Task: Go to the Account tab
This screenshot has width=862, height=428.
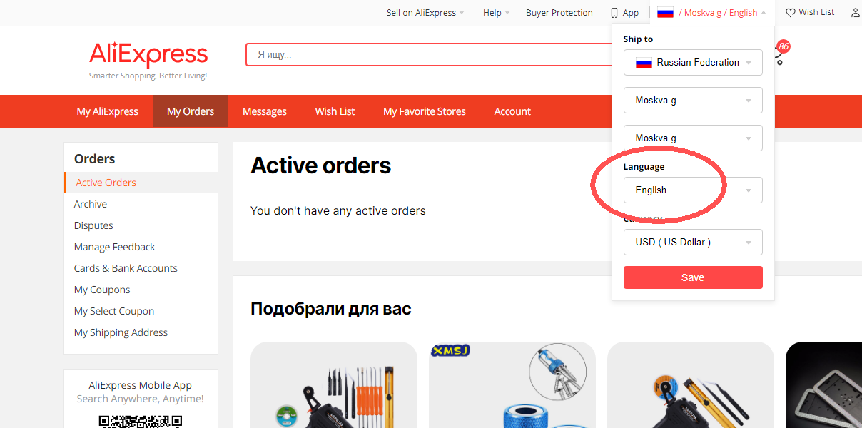Action: [512, 111]
